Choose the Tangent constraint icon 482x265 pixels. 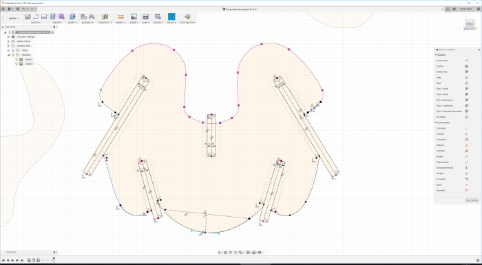point(466,173)
